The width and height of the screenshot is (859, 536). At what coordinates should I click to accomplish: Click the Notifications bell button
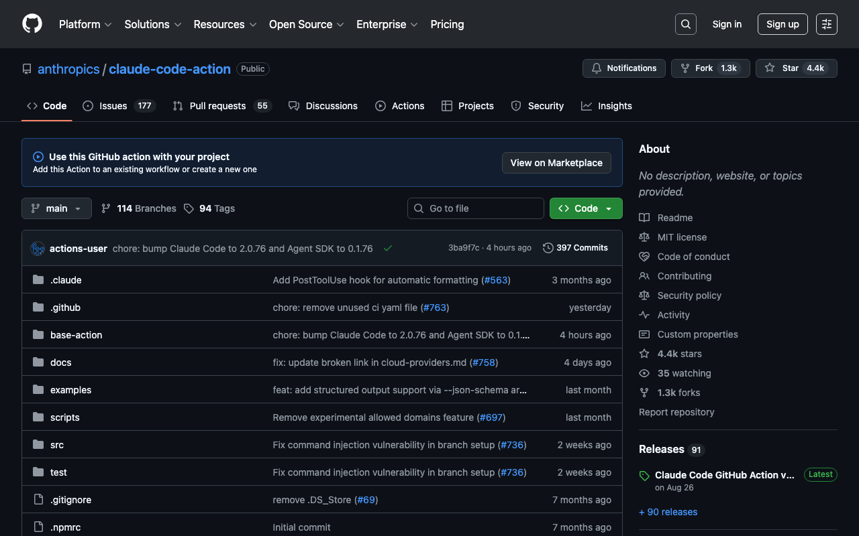(624, 68)
